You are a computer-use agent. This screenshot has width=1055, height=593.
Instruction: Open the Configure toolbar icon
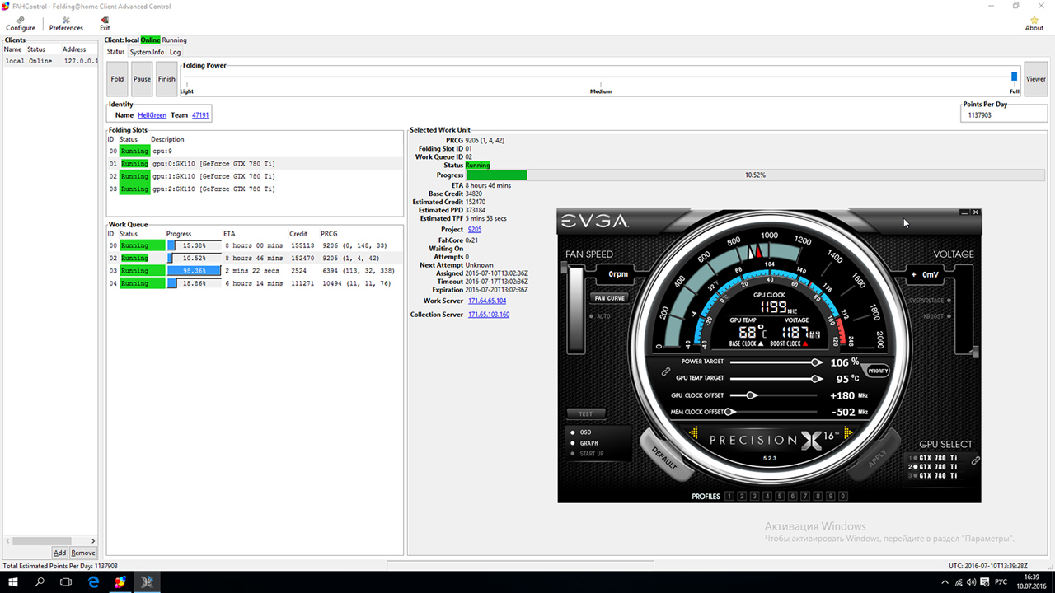[x=21, y=23]
